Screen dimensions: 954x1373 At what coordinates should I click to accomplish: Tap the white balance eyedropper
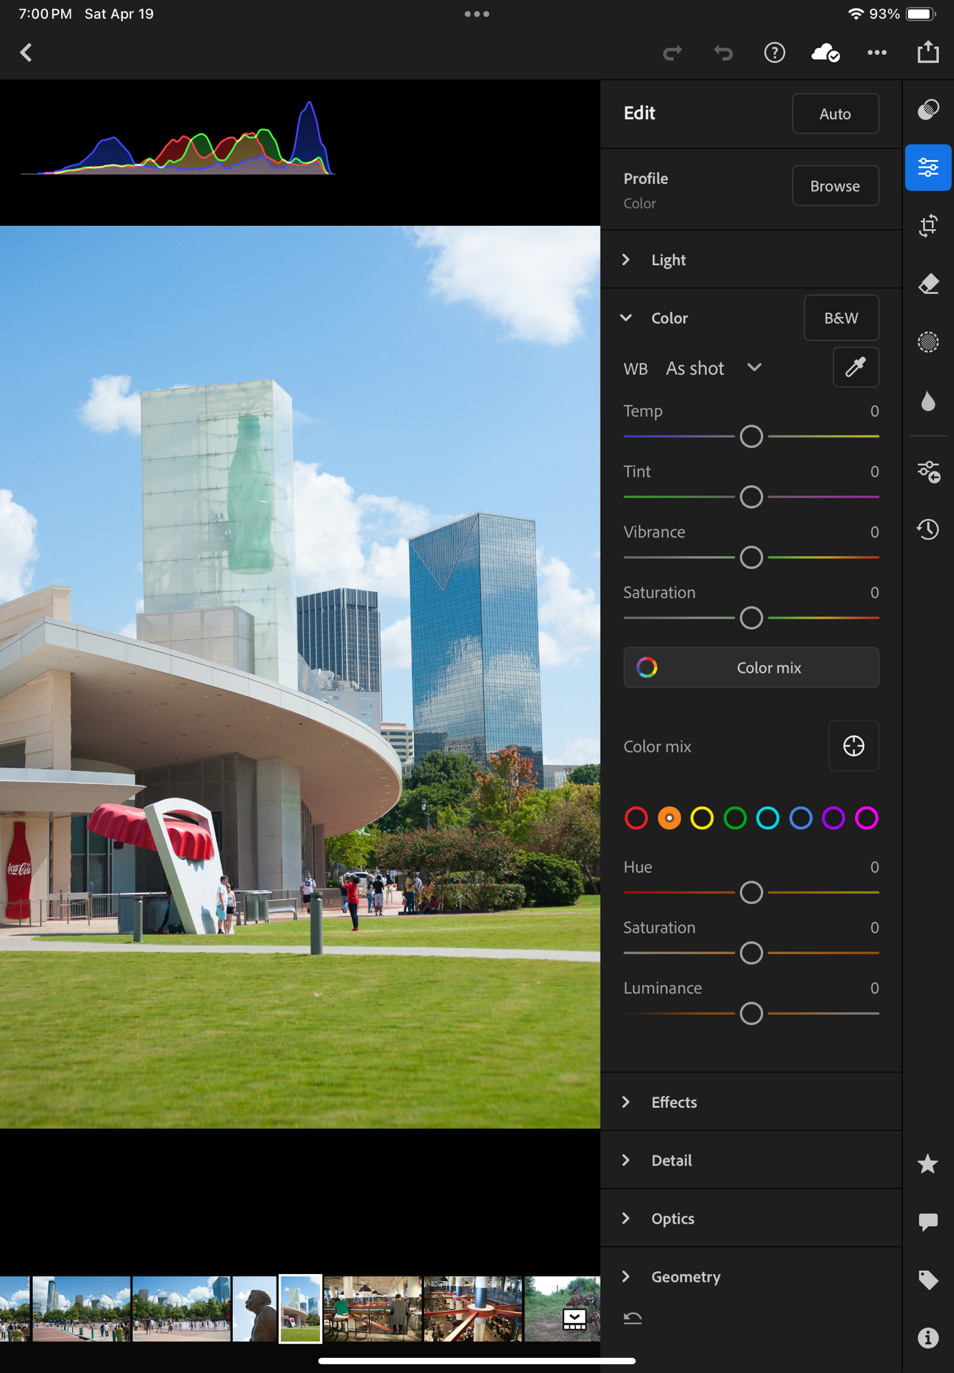[x=855, y=367]
